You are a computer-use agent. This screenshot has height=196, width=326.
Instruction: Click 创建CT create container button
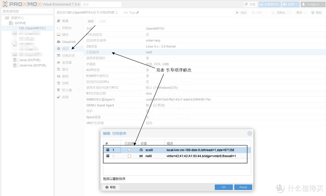coord(290,4)
